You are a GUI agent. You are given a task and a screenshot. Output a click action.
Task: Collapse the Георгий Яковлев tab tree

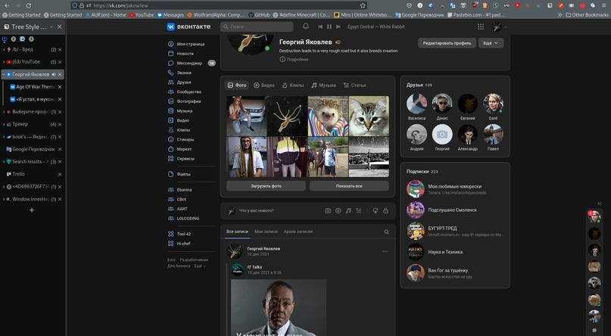tap(5, 74)
